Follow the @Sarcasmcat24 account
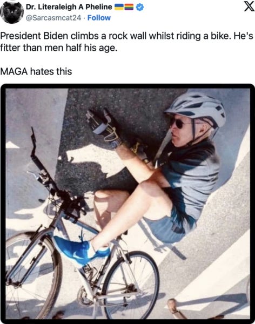This screenshot has height=324, width=255. tap(99, 18)
